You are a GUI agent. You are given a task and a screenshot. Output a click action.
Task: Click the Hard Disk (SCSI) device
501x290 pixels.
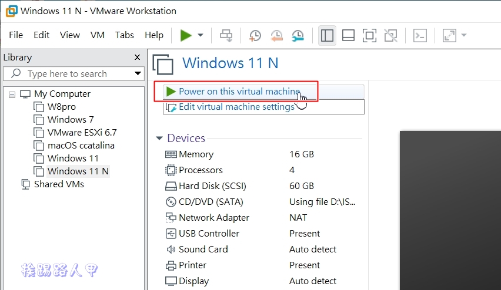tap(263, 186)
